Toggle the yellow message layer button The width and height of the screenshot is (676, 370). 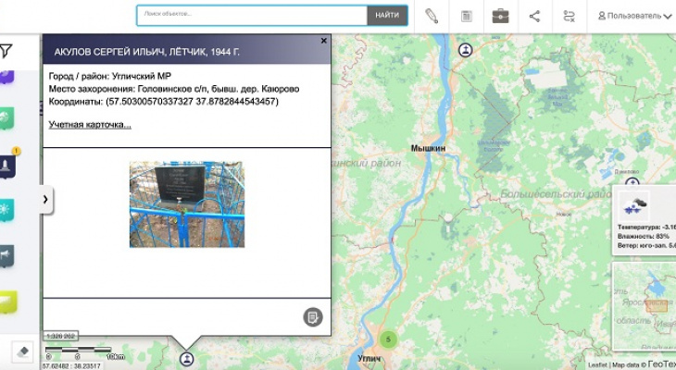pos(6,301)
